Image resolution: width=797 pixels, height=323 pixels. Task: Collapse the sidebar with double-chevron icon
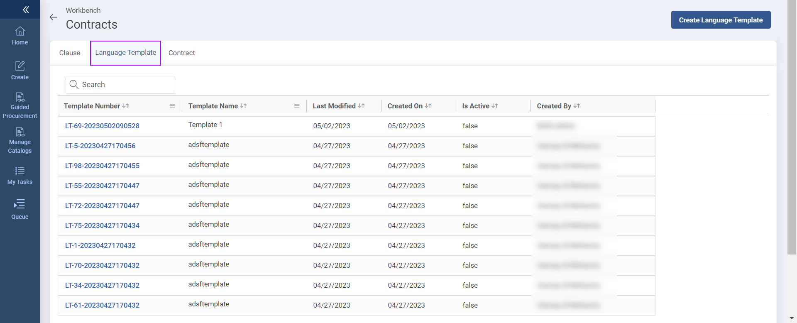26,10
